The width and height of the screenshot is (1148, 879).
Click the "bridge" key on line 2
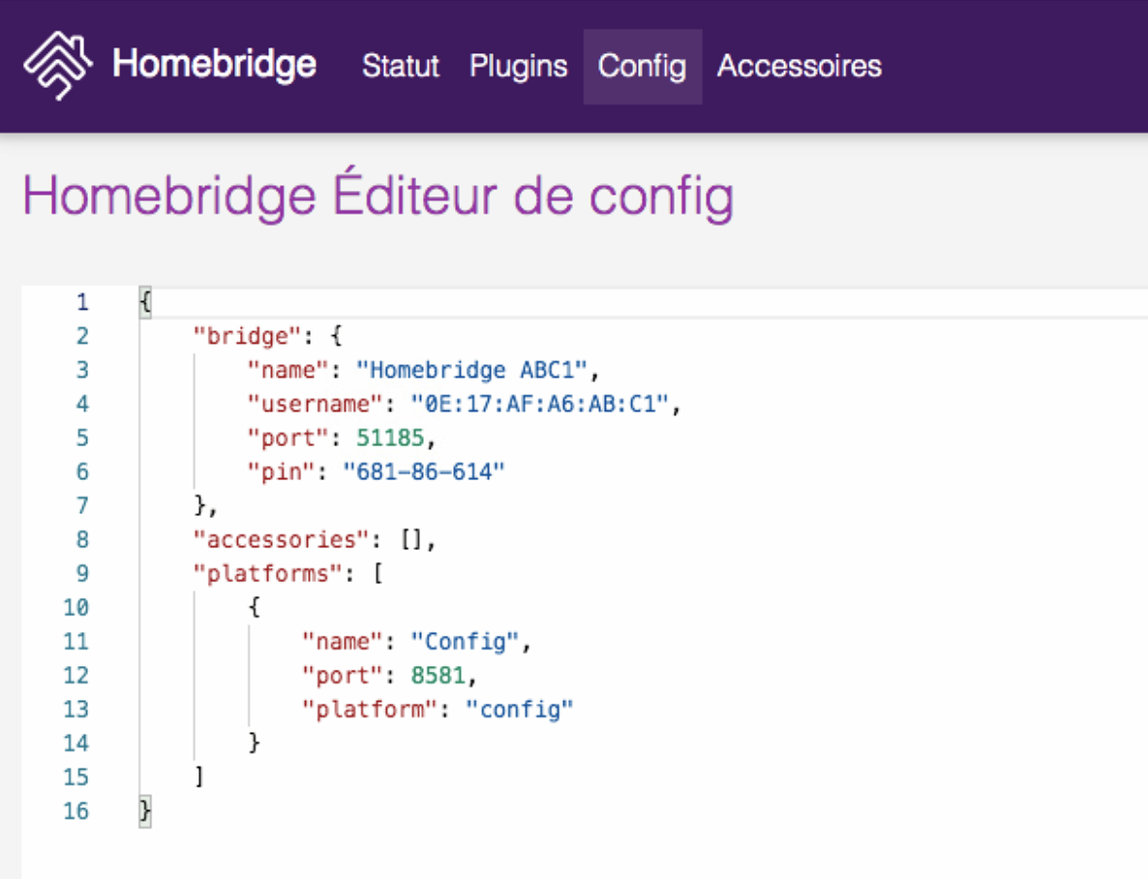pos(248,336)
